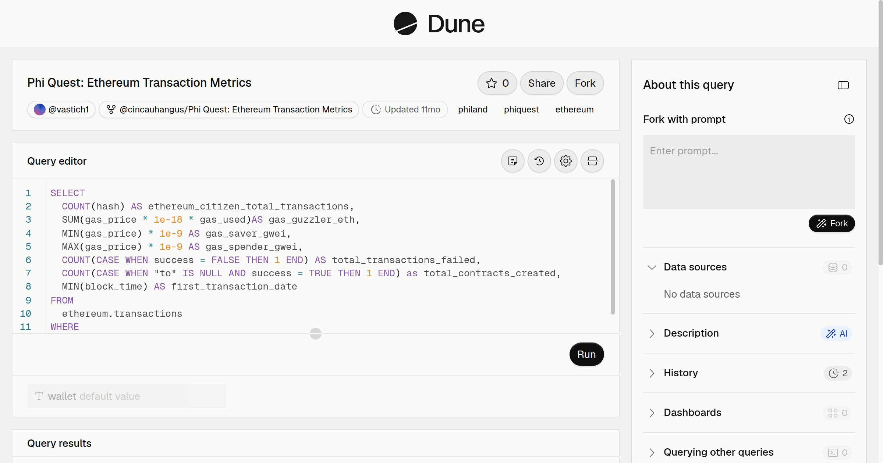The width and height of the screenshot is (883, 463).
Task: Expand the Description section
Action: (x=652, y=333)
